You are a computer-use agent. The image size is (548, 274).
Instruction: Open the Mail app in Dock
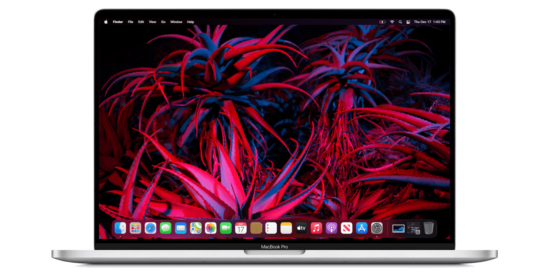[x=180, y=228]
